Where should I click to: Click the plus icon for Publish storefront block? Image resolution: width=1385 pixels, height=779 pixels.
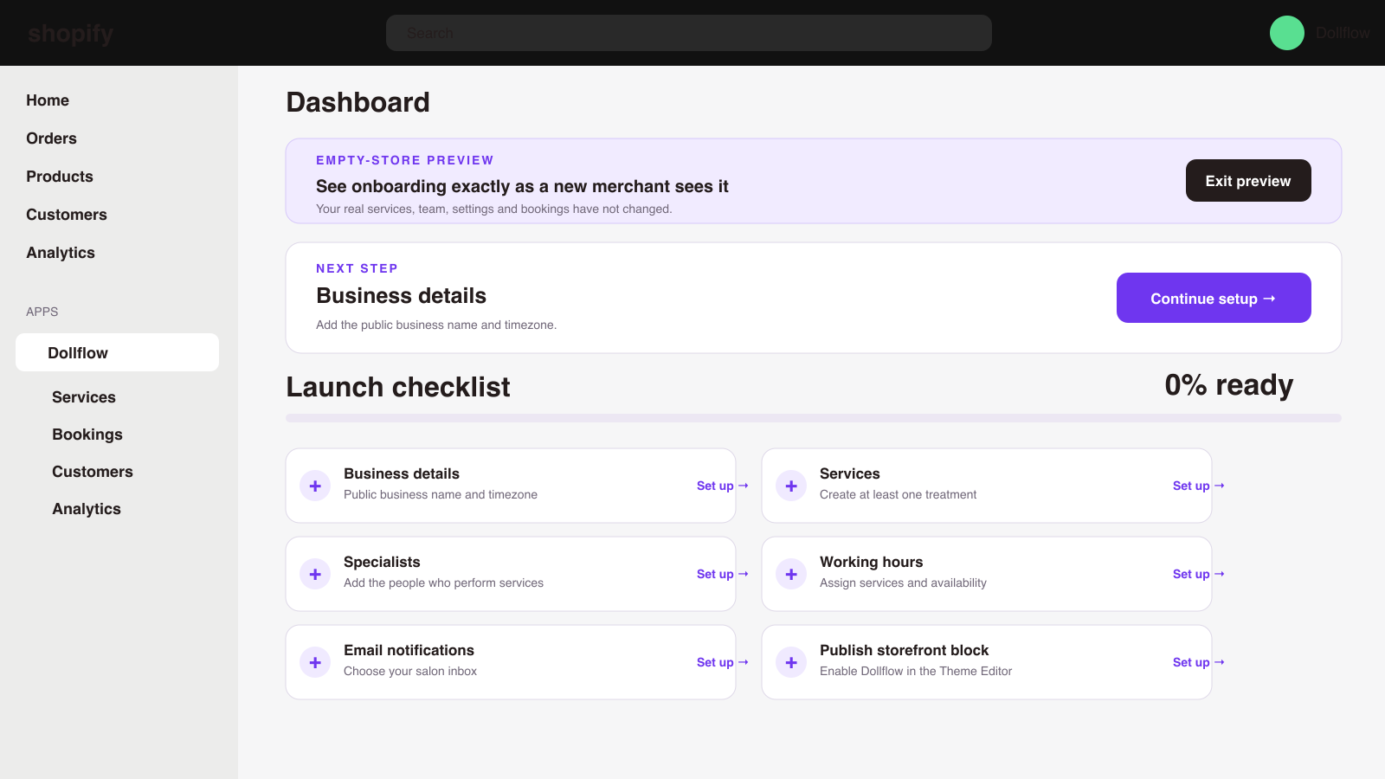pyautogui.click(x=791, y=662)
